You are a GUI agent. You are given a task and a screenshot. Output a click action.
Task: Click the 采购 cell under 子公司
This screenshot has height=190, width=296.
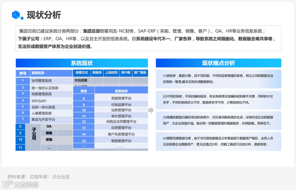point(49,140)
